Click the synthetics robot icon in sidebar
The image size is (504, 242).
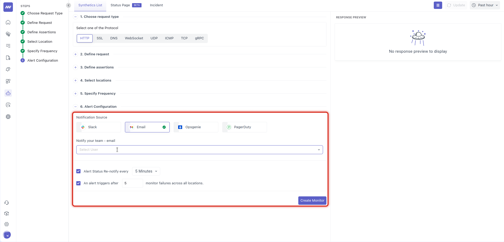(8, 93)
